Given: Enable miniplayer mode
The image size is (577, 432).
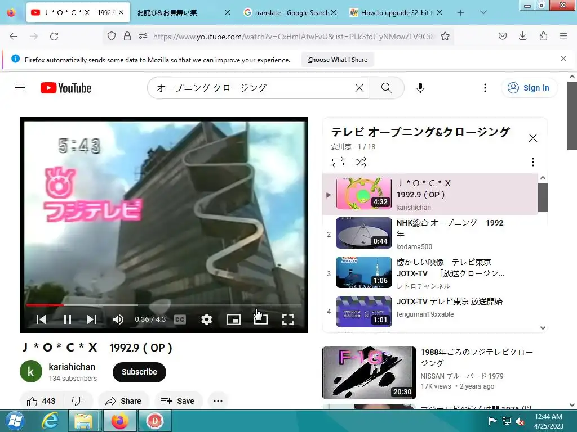Looking at the screenshot, I should tap(234, 319).
